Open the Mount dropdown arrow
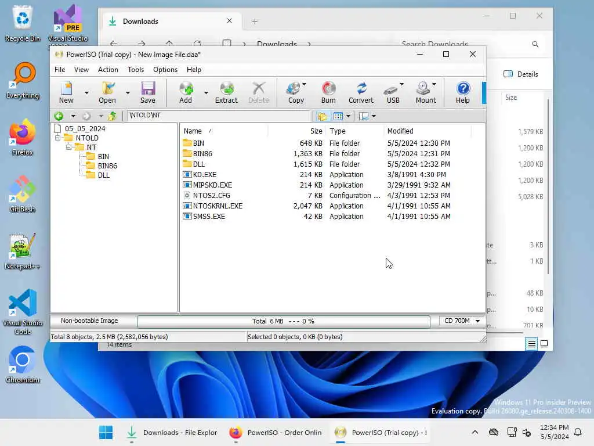This screenshot has width=594, height=446. [434, 84]
